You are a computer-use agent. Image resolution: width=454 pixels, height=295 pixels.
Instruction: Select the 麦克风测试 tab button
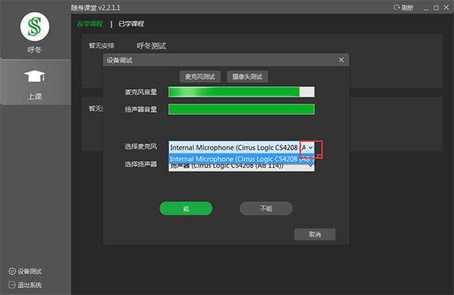tap(200, 76)
